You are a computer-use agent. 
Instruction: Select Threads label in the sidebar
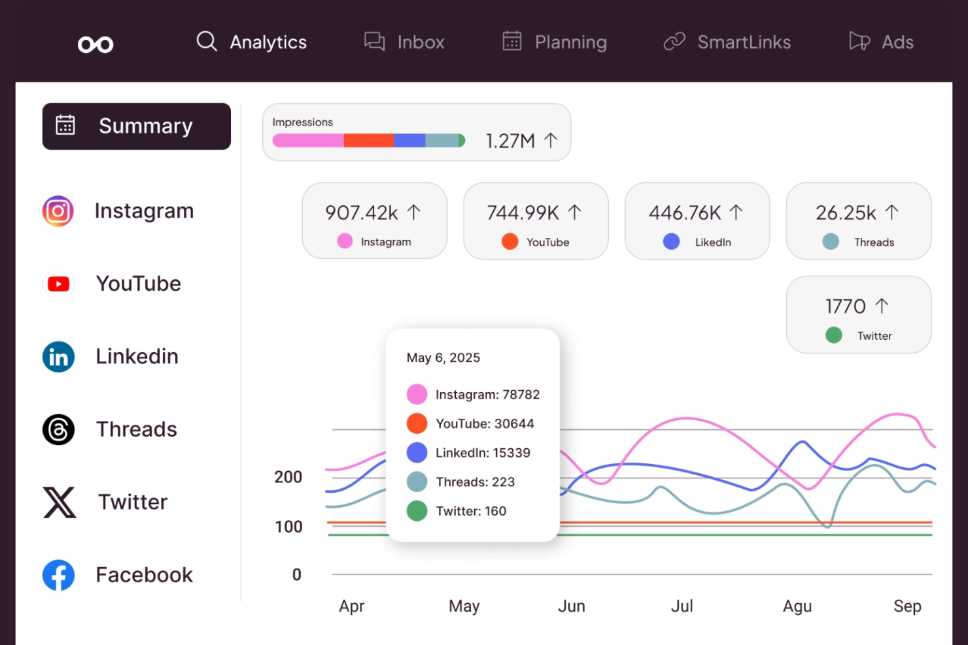137,429
